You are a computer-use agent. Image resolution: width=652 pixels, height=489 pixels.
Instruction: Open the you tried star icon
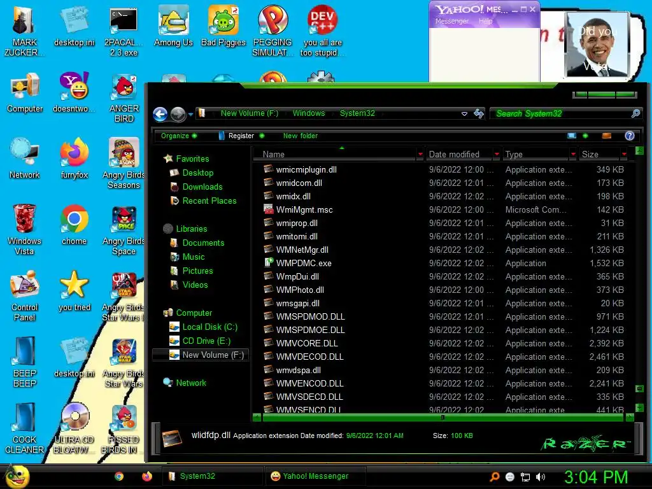click(74, 291)
